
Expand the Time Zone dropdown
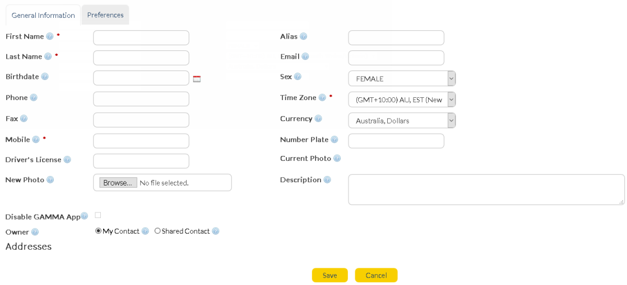coord(402,99)
